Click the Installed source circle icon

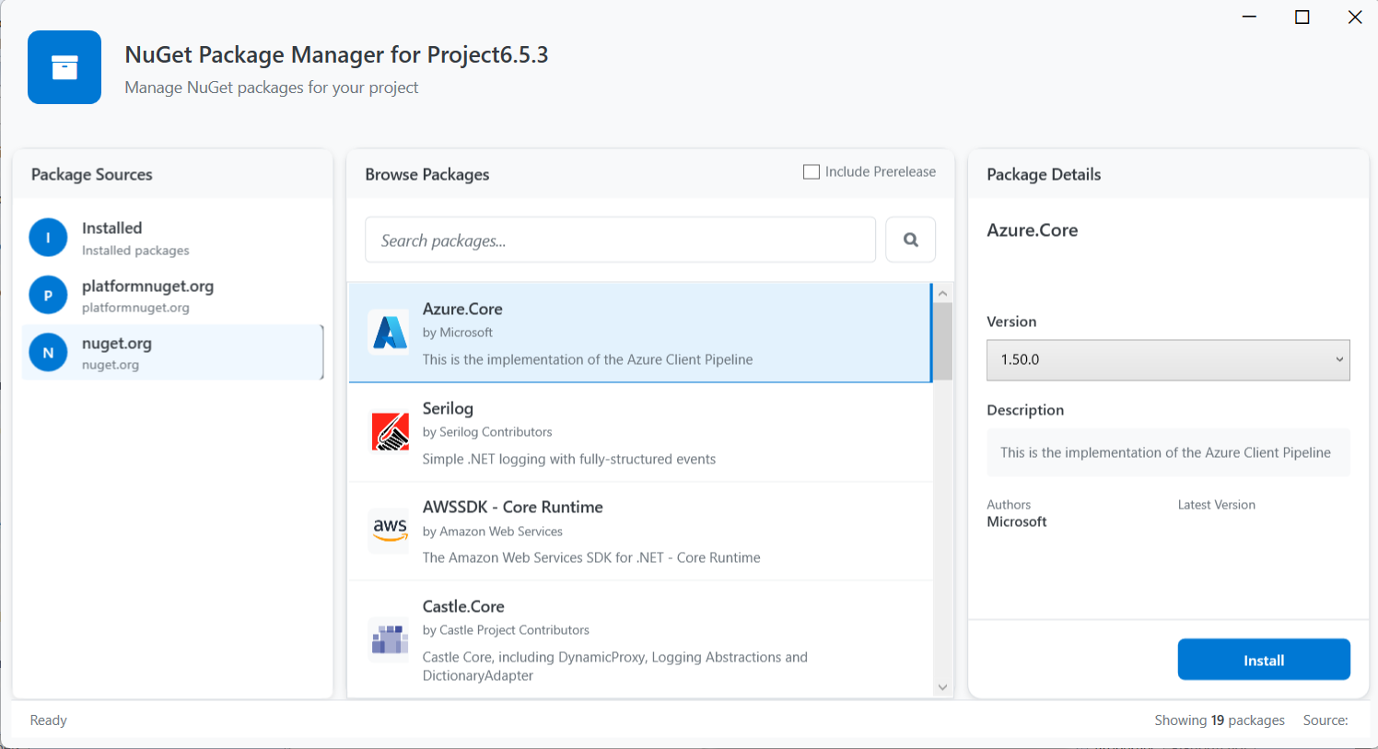click(48, 238)
